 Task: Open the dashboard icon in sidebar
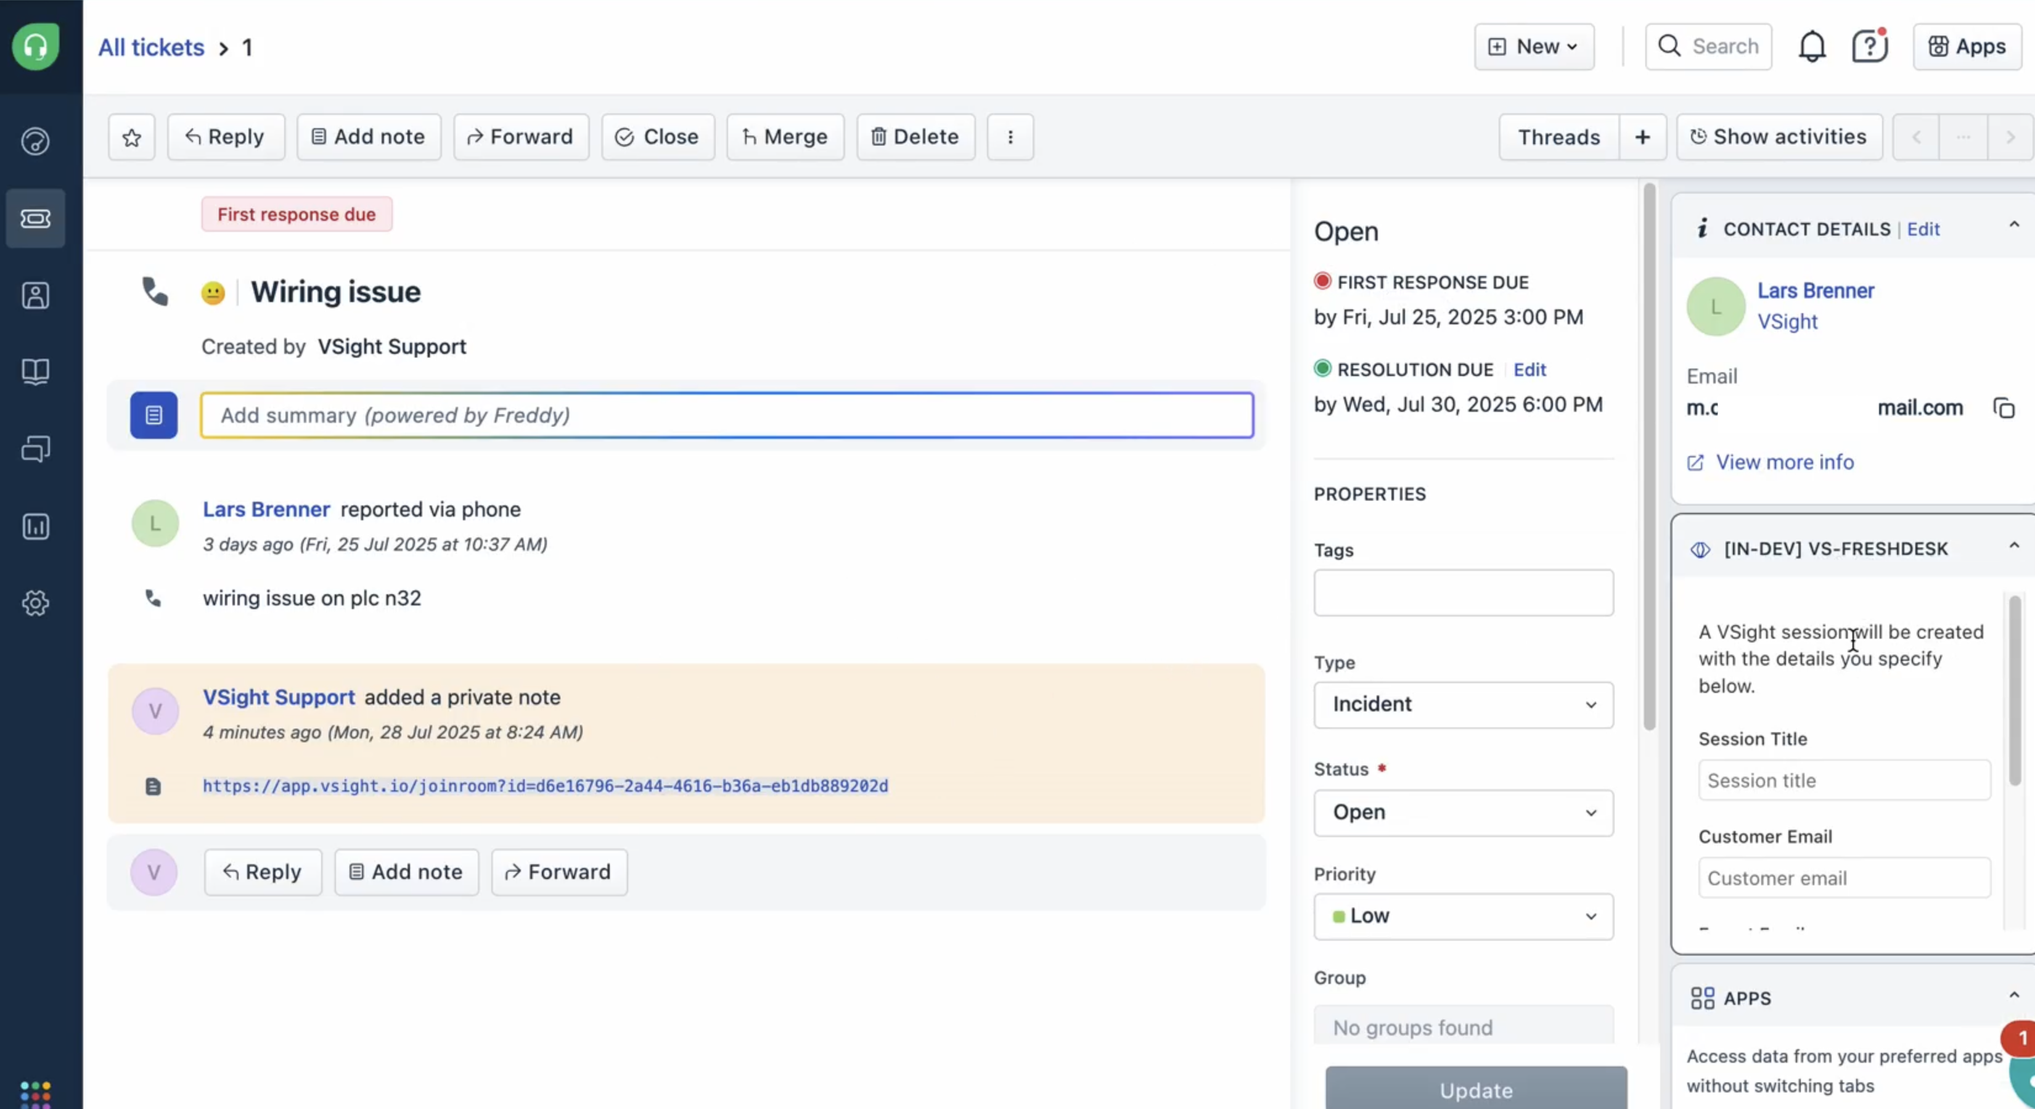[36, 141]
